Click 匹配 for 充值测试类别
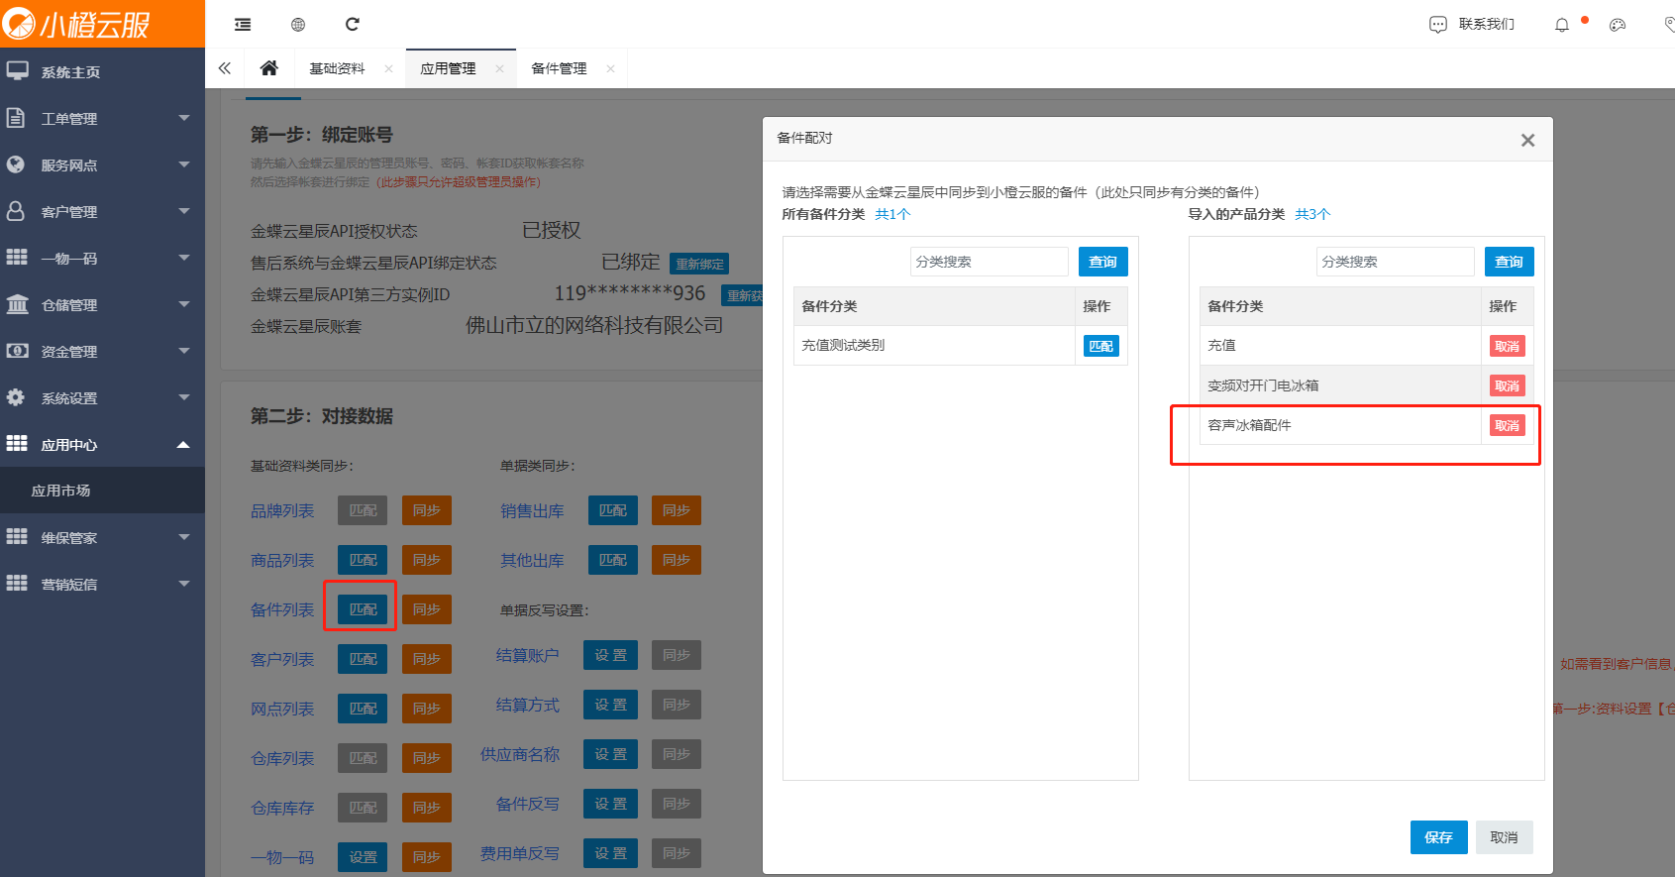The width and height of the screenshot is (1675, 877). click(x=1100, y=346)
